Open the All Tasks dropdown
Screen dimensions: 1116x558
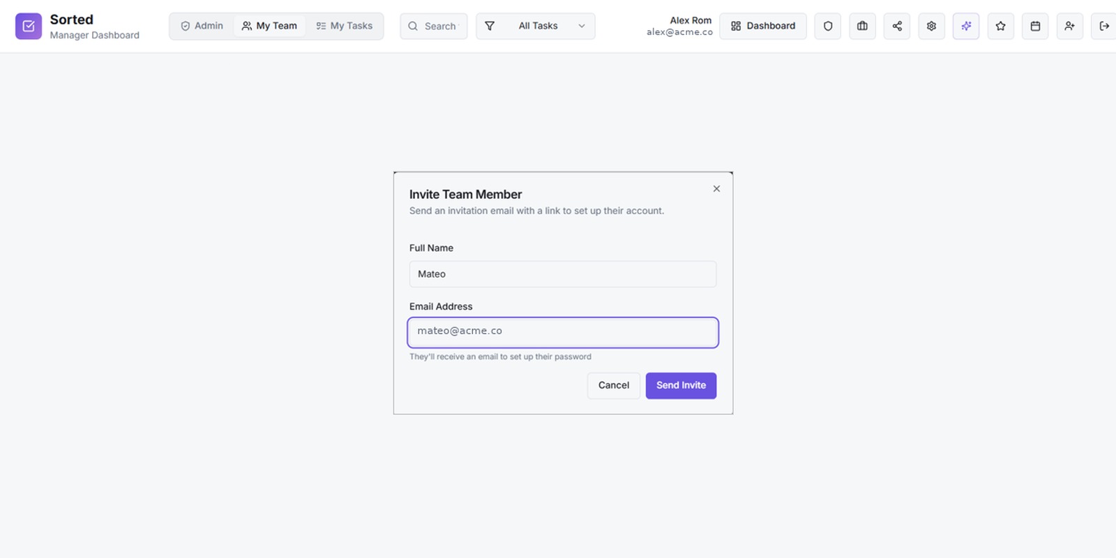coord(536,26)
